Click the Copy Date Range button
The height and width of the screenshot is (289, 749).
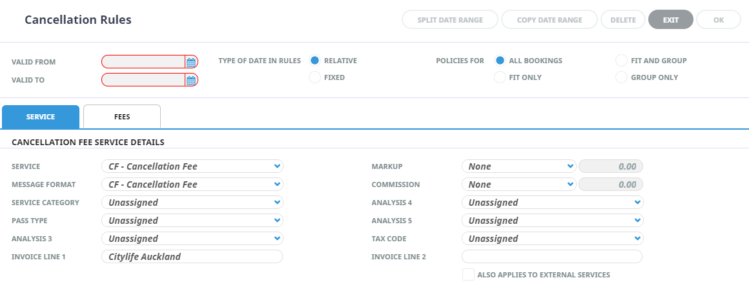click(549, 20)
